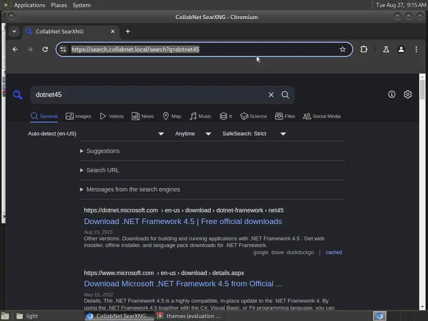
Task: Switch to the Videos category
Action: pos(112,116)
